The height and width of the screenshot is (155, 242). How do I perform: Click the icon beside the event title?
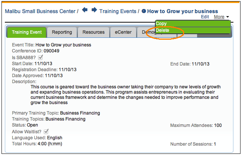pos(144,12)
